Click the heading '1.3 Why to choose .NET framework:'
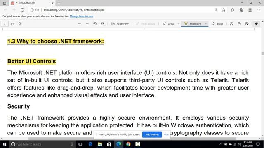264x148 pixels. tap(56, 41)
